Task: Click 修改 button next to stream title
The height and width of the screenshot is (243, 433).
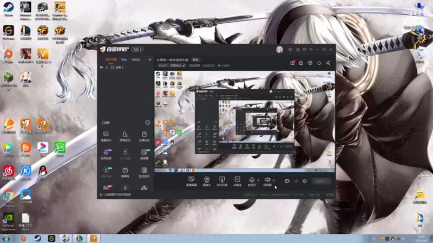Action: coord(195,60)
